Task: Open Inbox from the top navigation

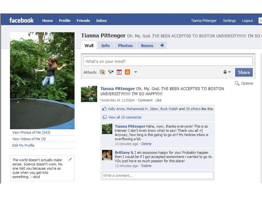Action: coord(102,21)
